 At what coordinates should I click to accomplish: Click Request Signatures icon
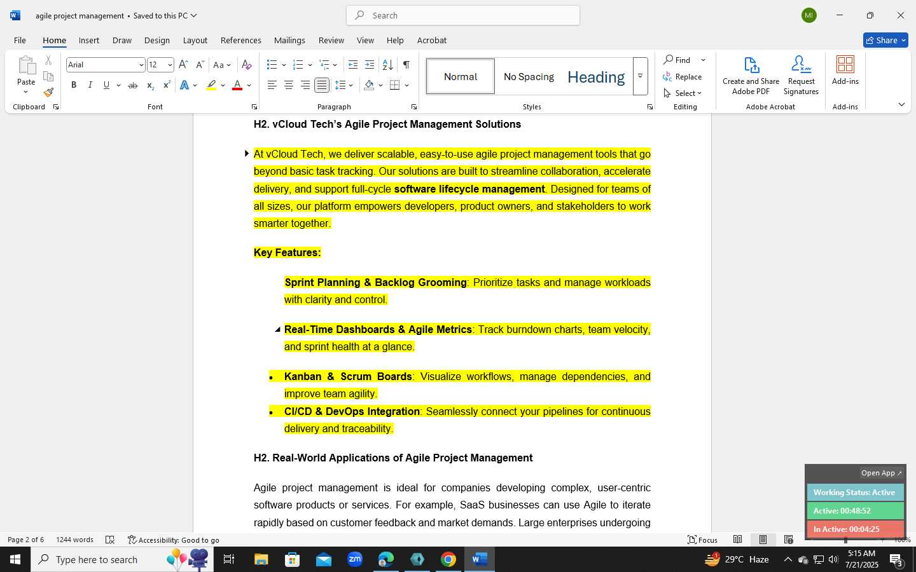click(x=801, y=75)
